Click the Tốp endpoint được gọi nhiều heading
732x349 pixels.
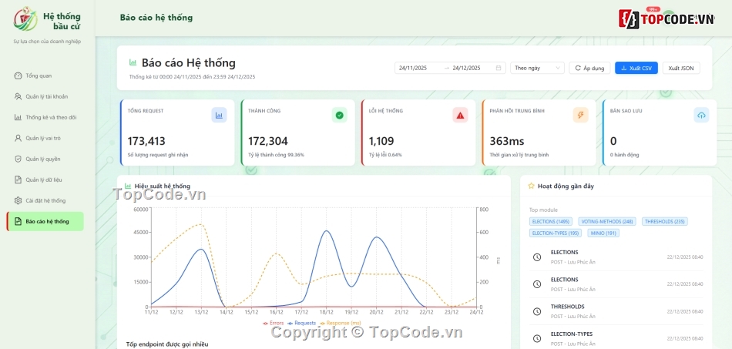[167, 344]
